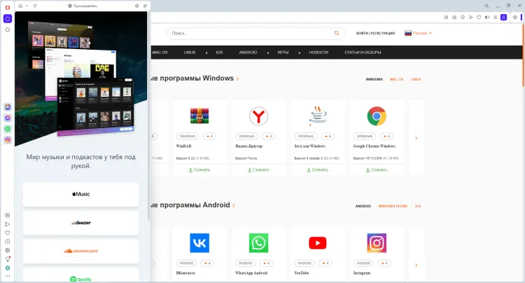Download Java для Windows via Скачать

317,170
